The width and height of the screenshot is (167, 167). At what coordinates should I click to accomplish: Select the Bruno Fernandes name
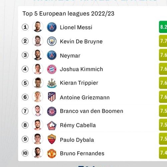(82, 153)
